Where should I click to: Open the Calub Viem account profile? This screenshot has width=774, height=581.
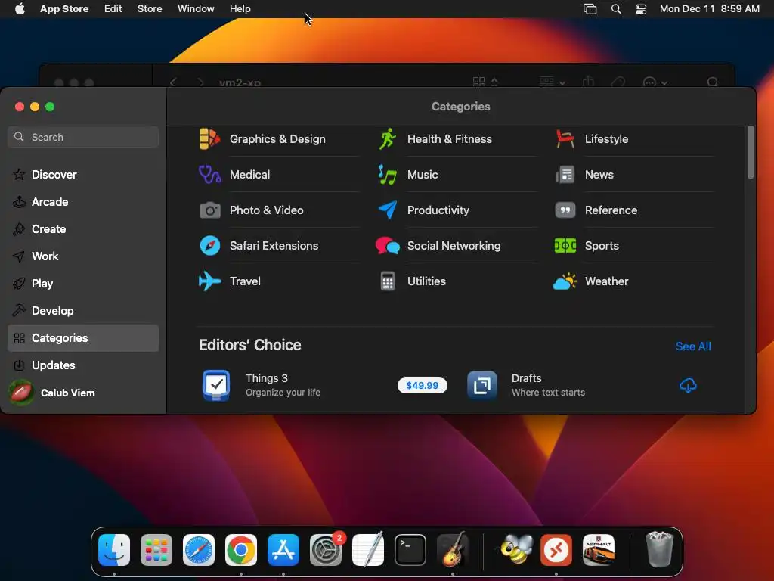pos(52,393)
